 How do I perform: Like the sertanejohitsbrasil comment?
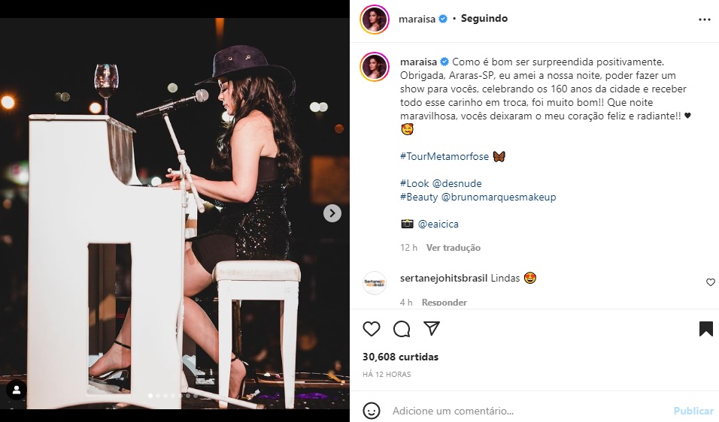(x=710, y=282)
